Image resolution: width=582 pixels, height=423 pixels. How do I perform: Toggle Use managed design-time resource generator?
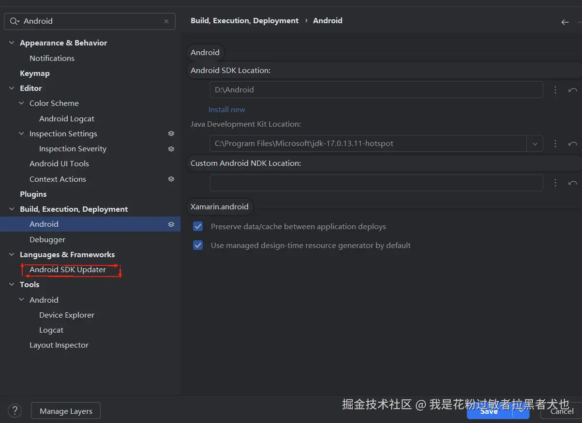[x=198, y=245]
